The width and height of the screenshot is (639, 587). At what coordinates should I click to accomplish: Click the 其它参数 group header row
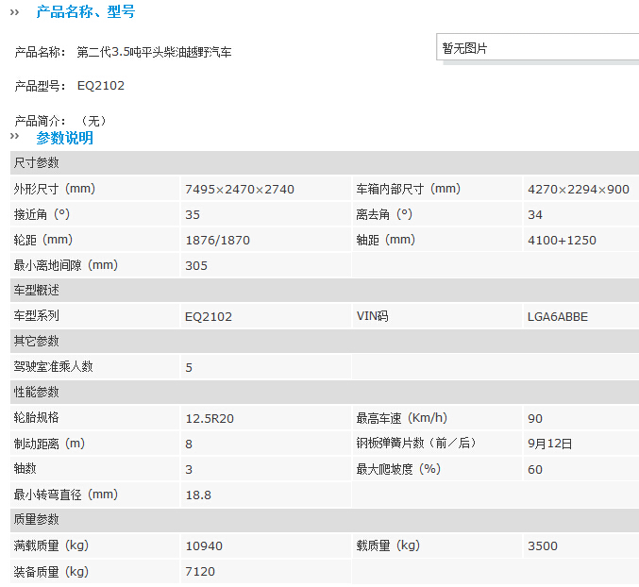[325, 341]
